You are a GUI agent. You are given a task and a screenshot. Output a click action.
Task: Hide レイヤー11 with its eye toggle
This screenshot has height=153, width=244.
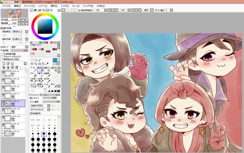[3, 109]
